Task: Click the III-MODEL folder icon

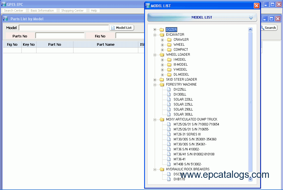Action: click(x=169, y=65)
